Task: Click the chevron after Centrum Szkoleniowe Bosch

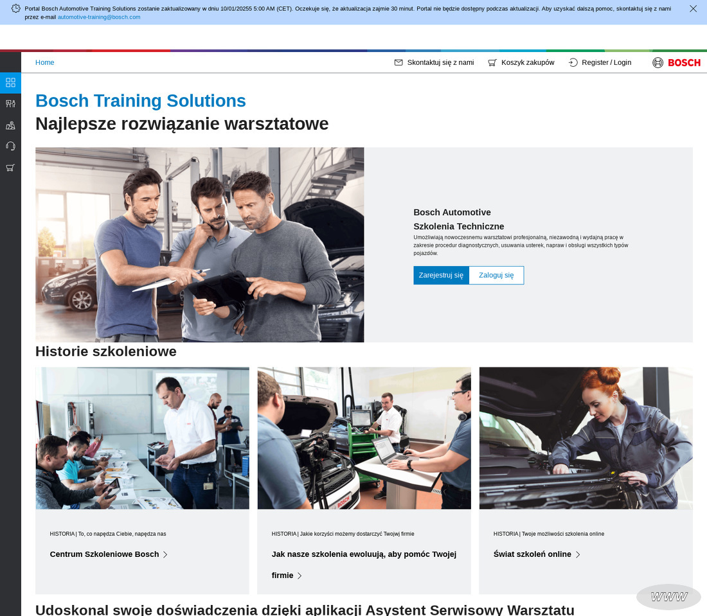Action: point(165,555)
